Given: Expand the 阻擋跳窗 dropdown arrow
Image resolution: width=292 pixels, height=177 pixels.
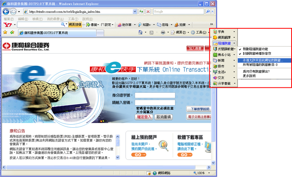Looking at the screenshot, I should pos(234,43).
